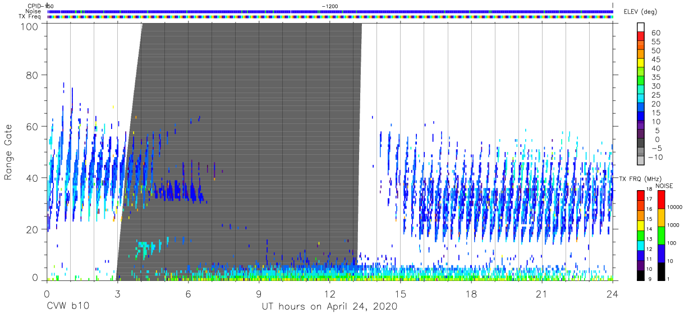This screenshot has width=689, height=318.
Task: Click the 'Noise' row label above the plot
Action: tap(34, 11)
